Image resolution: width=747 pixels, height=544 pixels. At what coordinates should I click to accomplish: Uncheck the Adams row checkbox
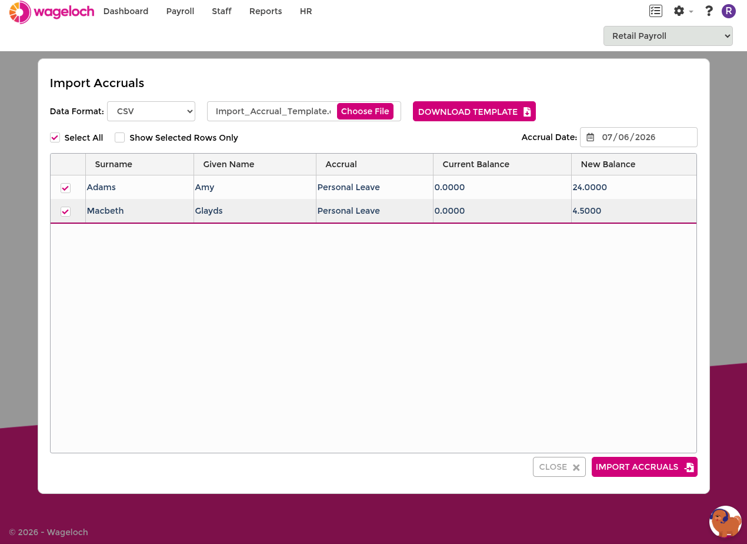pyautogui.click(x=66, y=188)
